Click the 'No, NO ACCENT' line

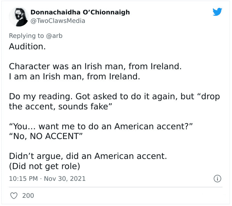click(46, 136)
